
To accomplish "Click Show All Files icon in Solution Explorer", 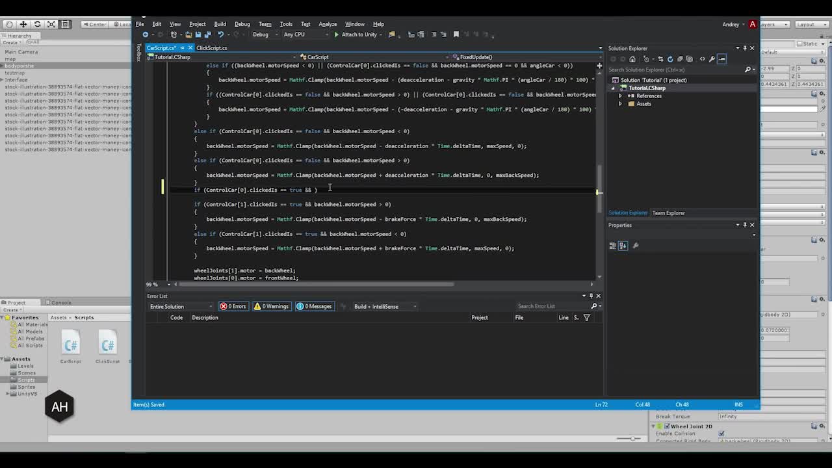I will click(690, 59).
